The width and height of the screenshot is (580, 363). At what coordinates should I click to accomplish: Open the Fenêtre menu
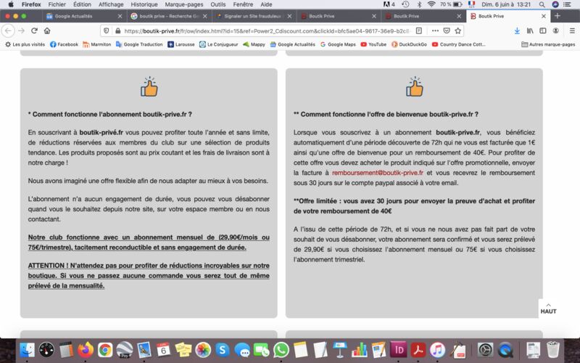243,4
